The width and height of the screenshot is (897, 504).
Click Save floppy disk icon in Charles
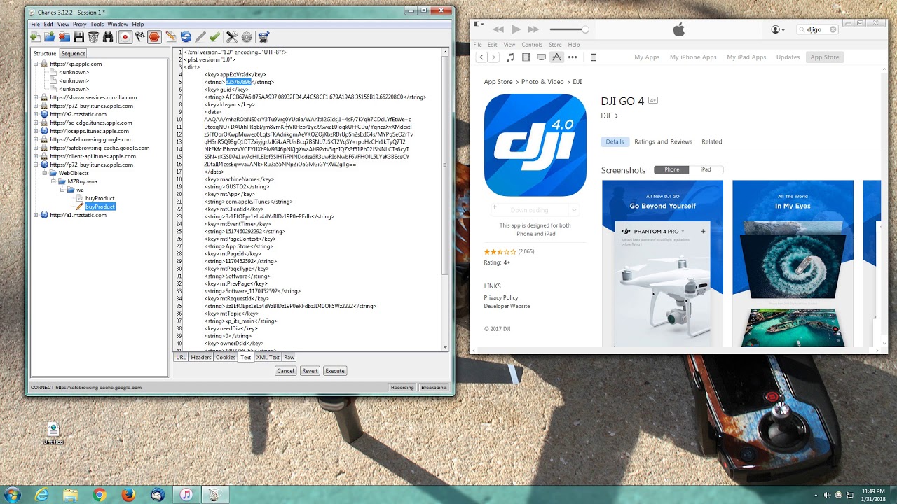78,37
